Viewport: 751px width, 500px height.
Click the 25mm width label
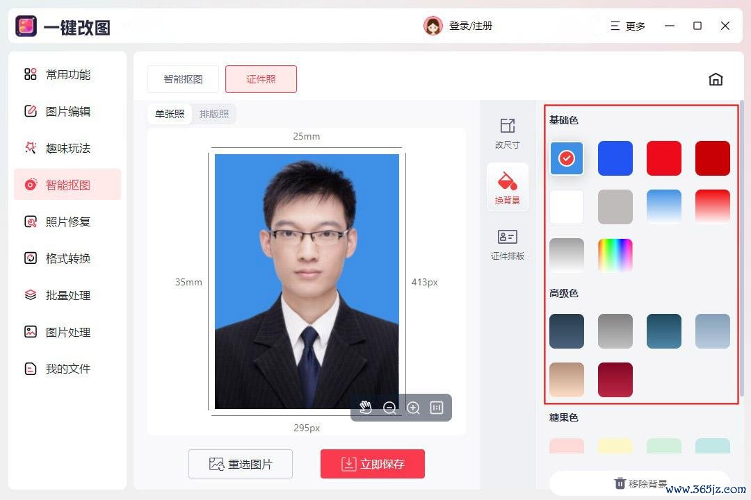coord(307,136)
